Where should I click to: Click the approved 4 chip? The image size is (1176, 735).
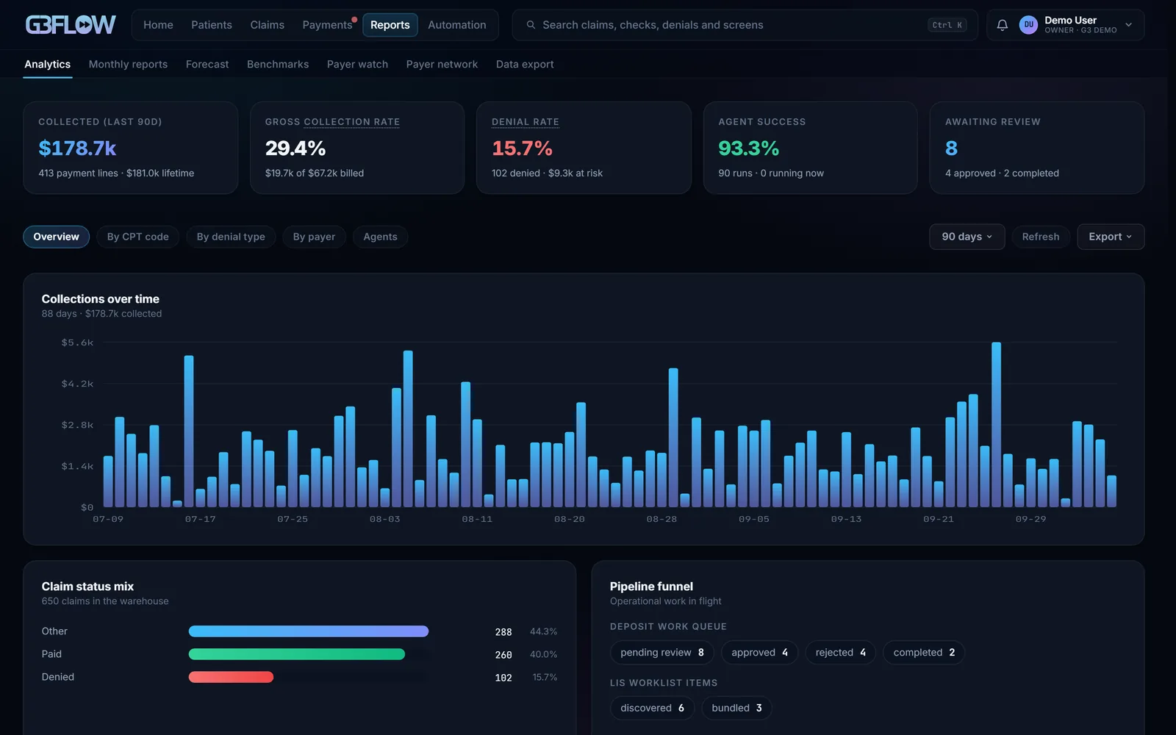(x=760, y=653)
